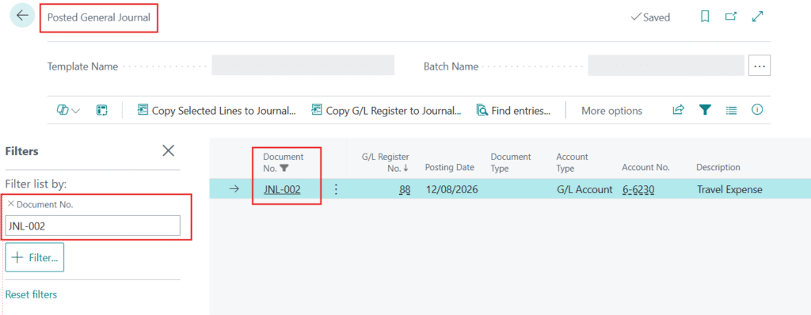This screenshot has height=315, width=811.
Task: Toggle the filter pane funnel icon
Action: tap(704, 110)
